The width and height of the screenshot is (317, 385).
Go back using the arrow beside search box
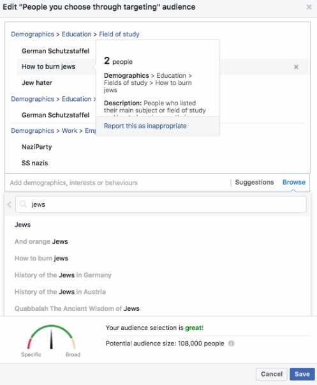point(10,204)
